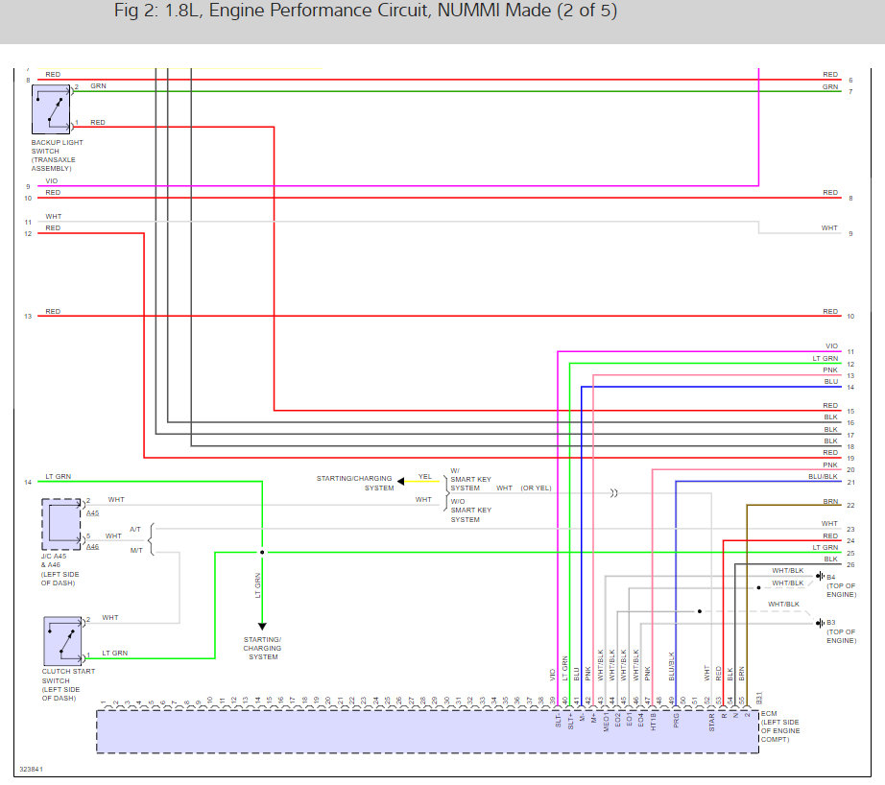This screenshot has width=885, height=785.
Task: Click the 'GRN' label at backup switch pin 2
Action: click(98, 85)
